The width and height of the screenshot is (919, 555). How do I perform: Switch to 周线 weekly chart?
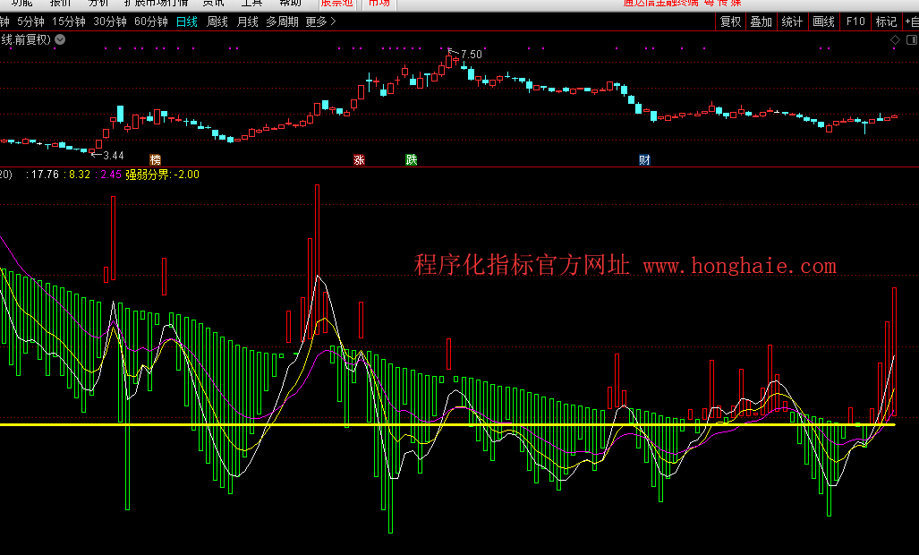click(217, 21)
